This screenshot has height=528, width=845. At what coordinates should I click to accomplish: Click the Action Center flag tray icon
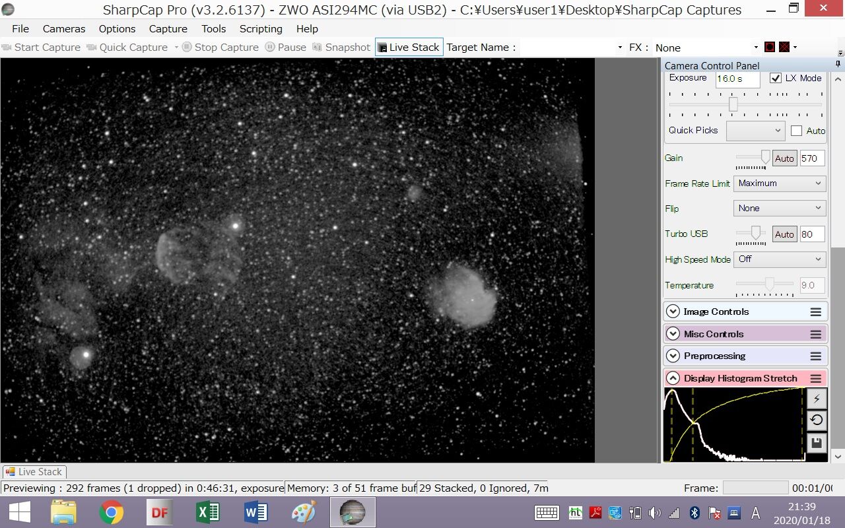(x=714, y=513)
